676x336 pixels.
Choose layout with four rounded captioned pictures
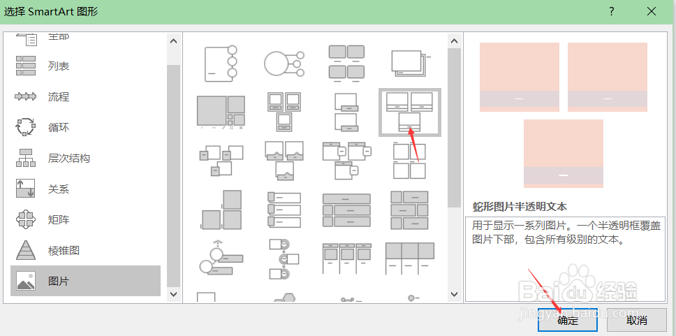[346, 64]
